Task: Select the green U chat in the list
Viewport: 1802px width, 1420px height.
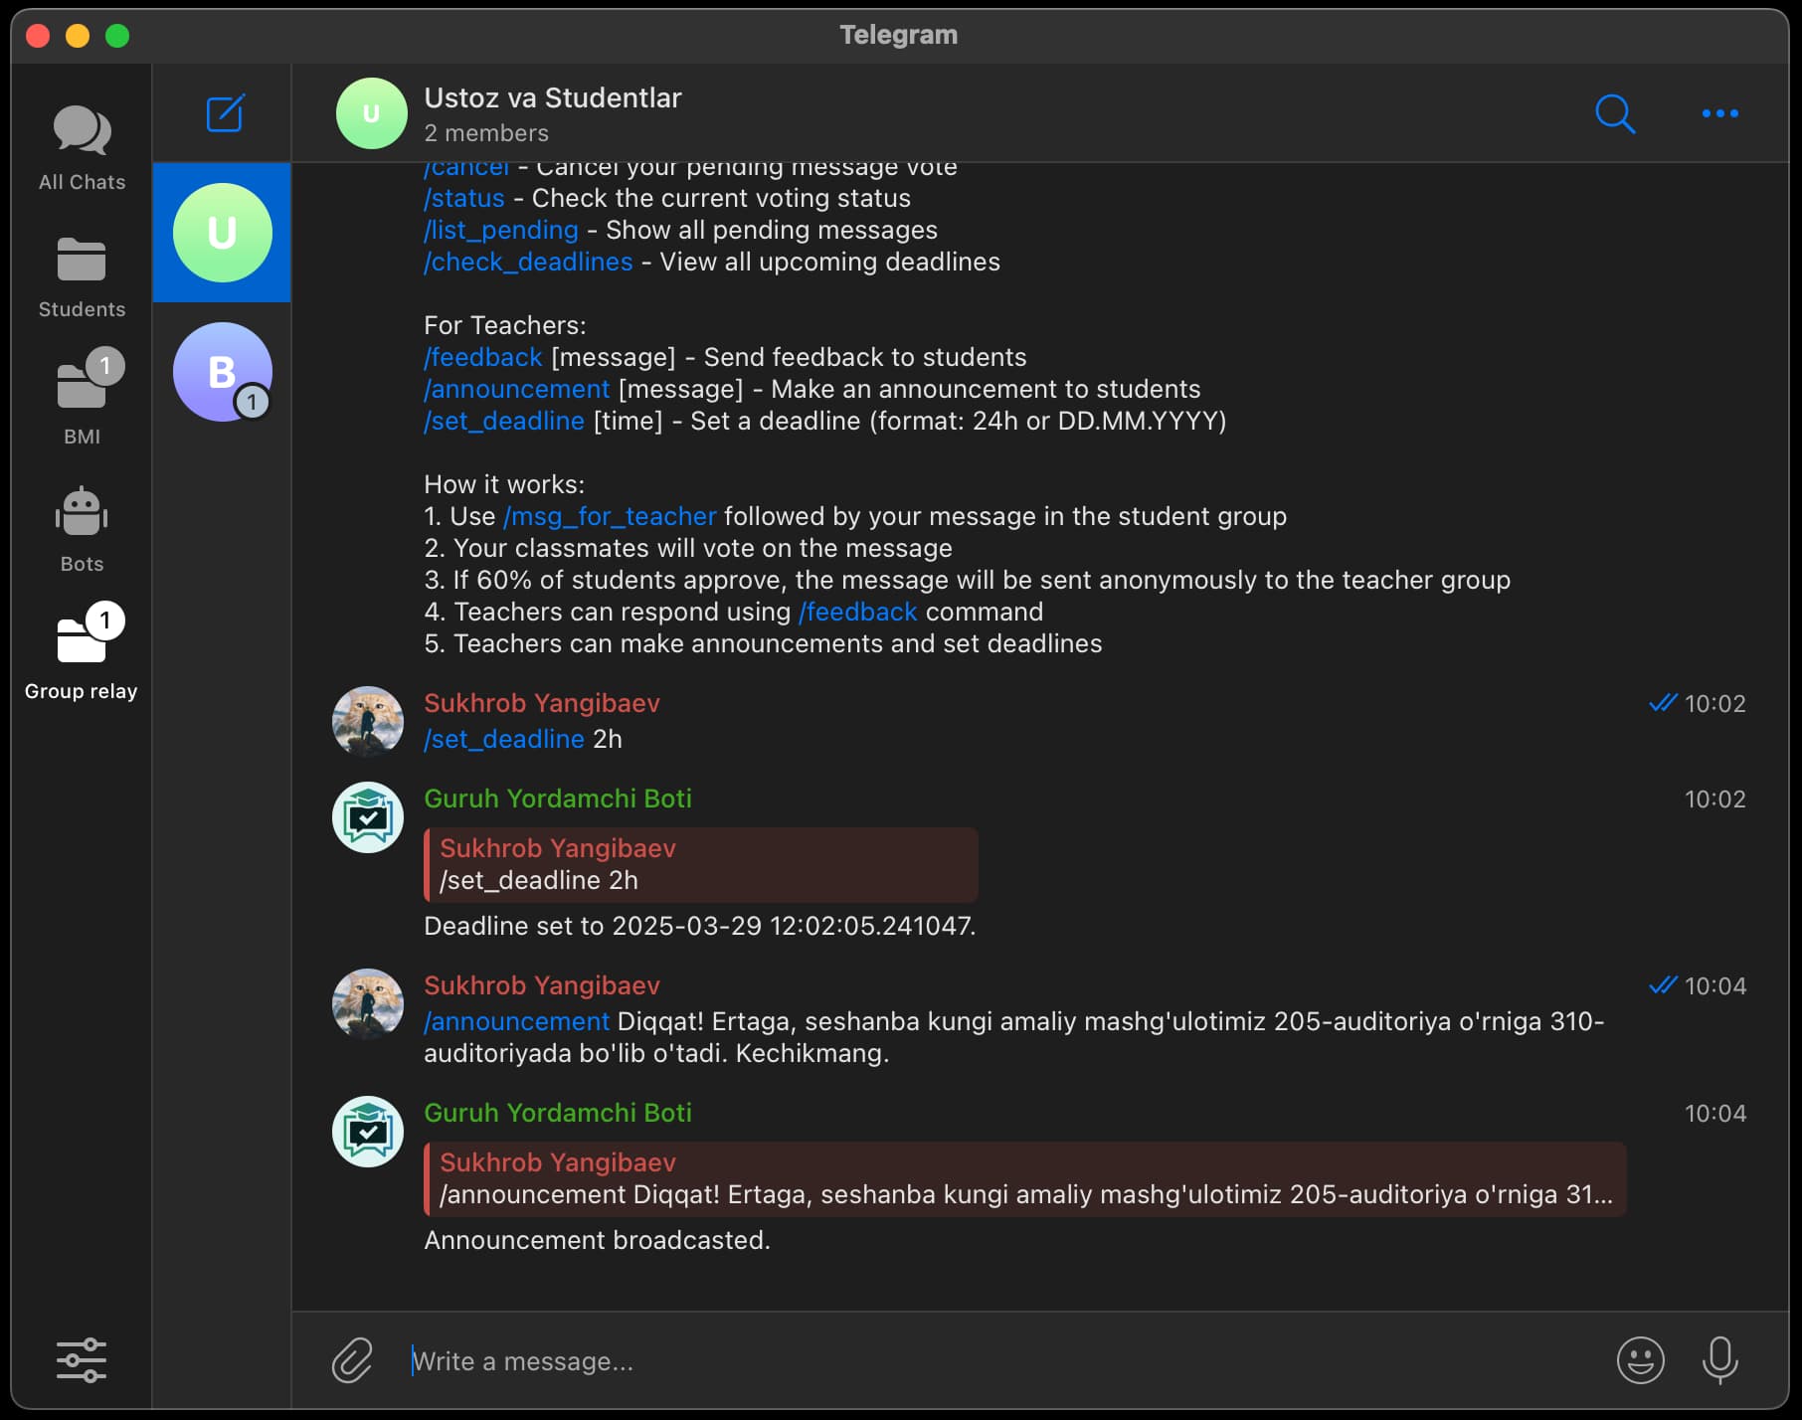Action: 223,233
